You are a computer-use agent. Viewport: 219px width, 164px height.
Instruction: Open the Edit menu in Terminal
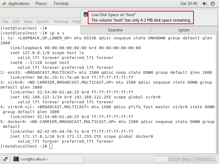click(16, 22)
